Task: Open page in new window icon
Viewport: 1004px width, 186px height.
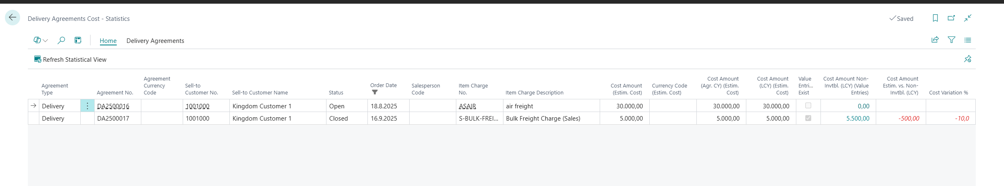Action: pyautogui.click(x=951, y=18)
